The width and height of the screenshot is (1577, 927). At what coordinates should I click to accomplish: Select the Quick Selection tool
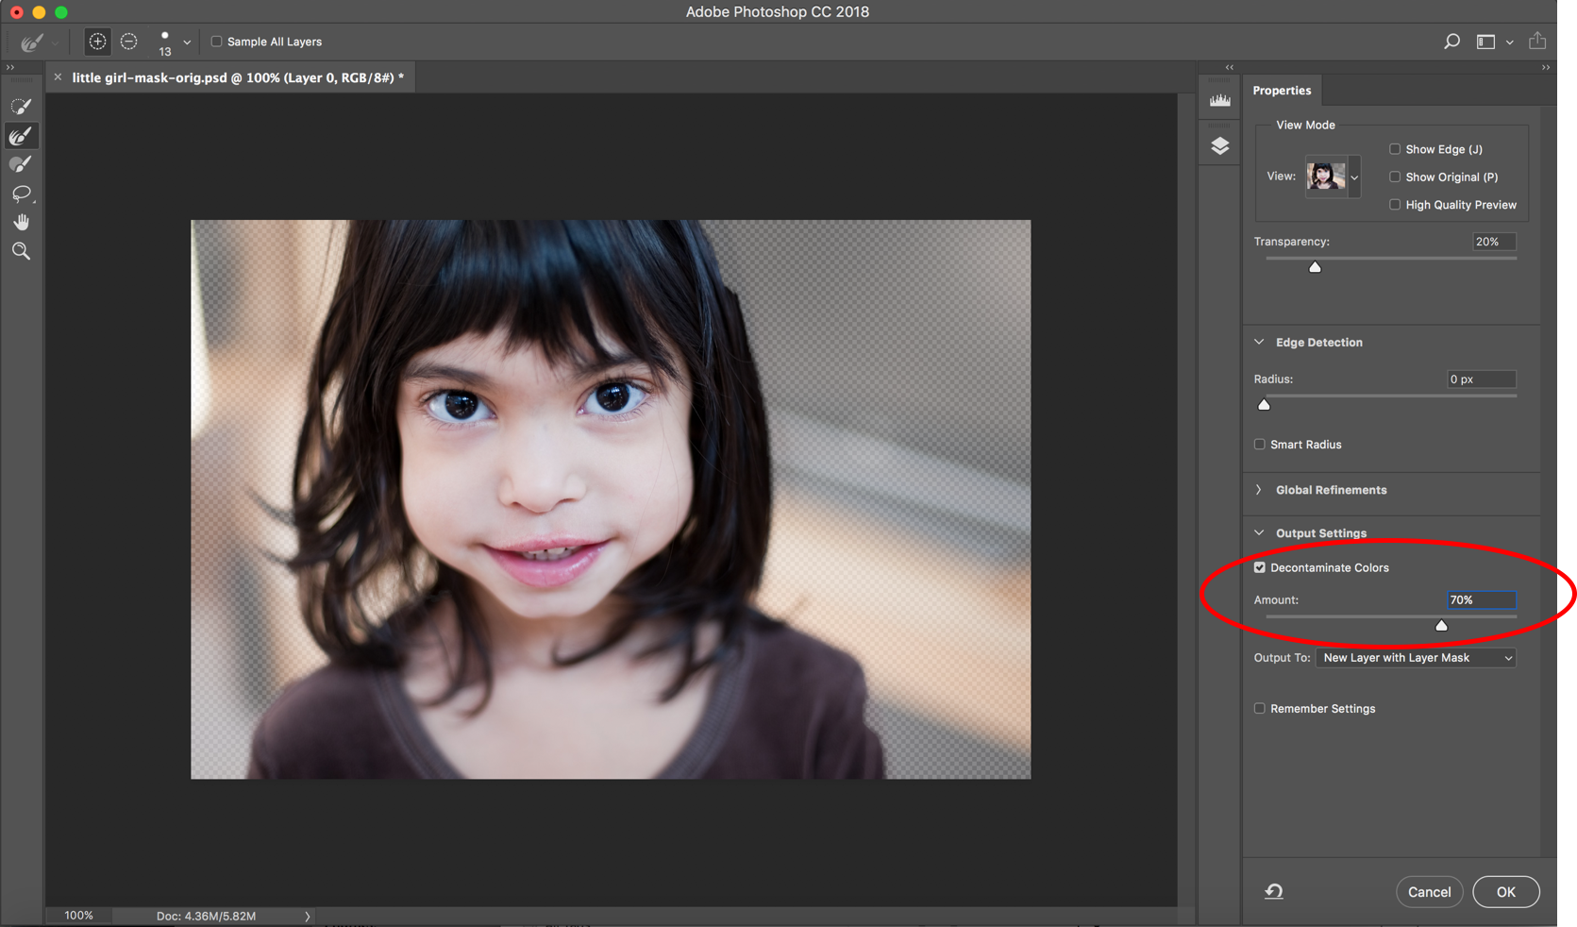click(21, 107)
